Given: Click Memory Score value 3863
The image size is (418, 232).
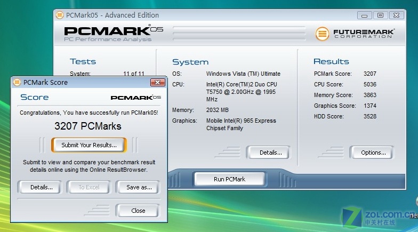Looking at the screenshot, I should pos(370,95).
